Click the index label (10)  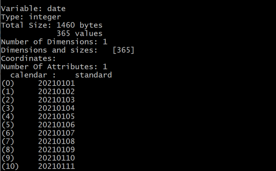9,166
